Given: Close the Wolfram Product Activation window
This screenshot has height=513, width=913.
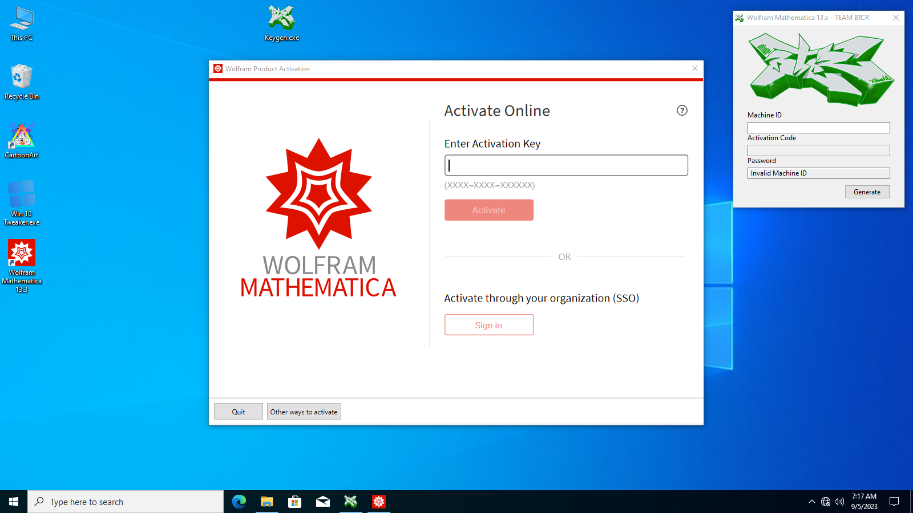Looking at the screenshot, I should coord(695,68).
